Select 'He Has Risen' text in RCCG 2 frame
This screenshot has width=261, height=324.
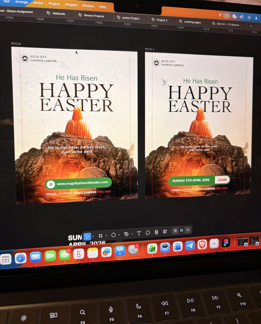(x=200, y=81)
